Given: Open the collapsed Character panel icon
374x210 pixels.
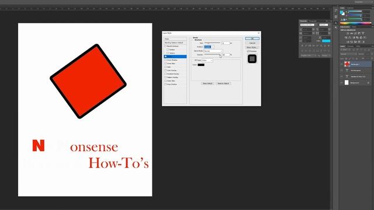Looking at the screenshot, I should pos(336,23).
